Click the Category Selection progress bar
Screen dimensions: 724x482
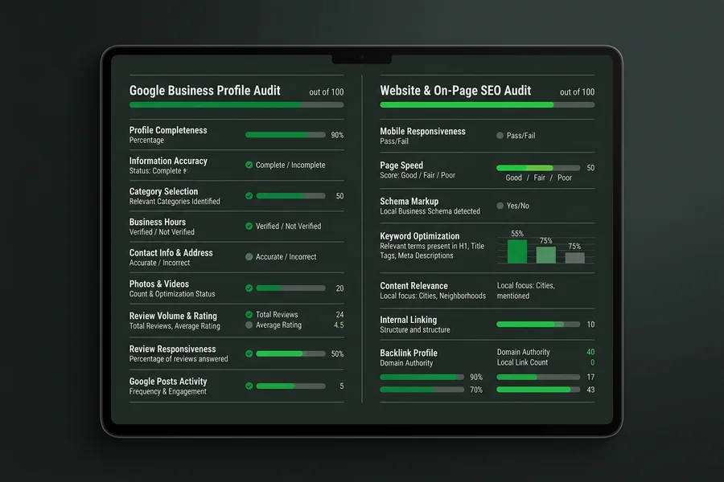pos(291,195)
